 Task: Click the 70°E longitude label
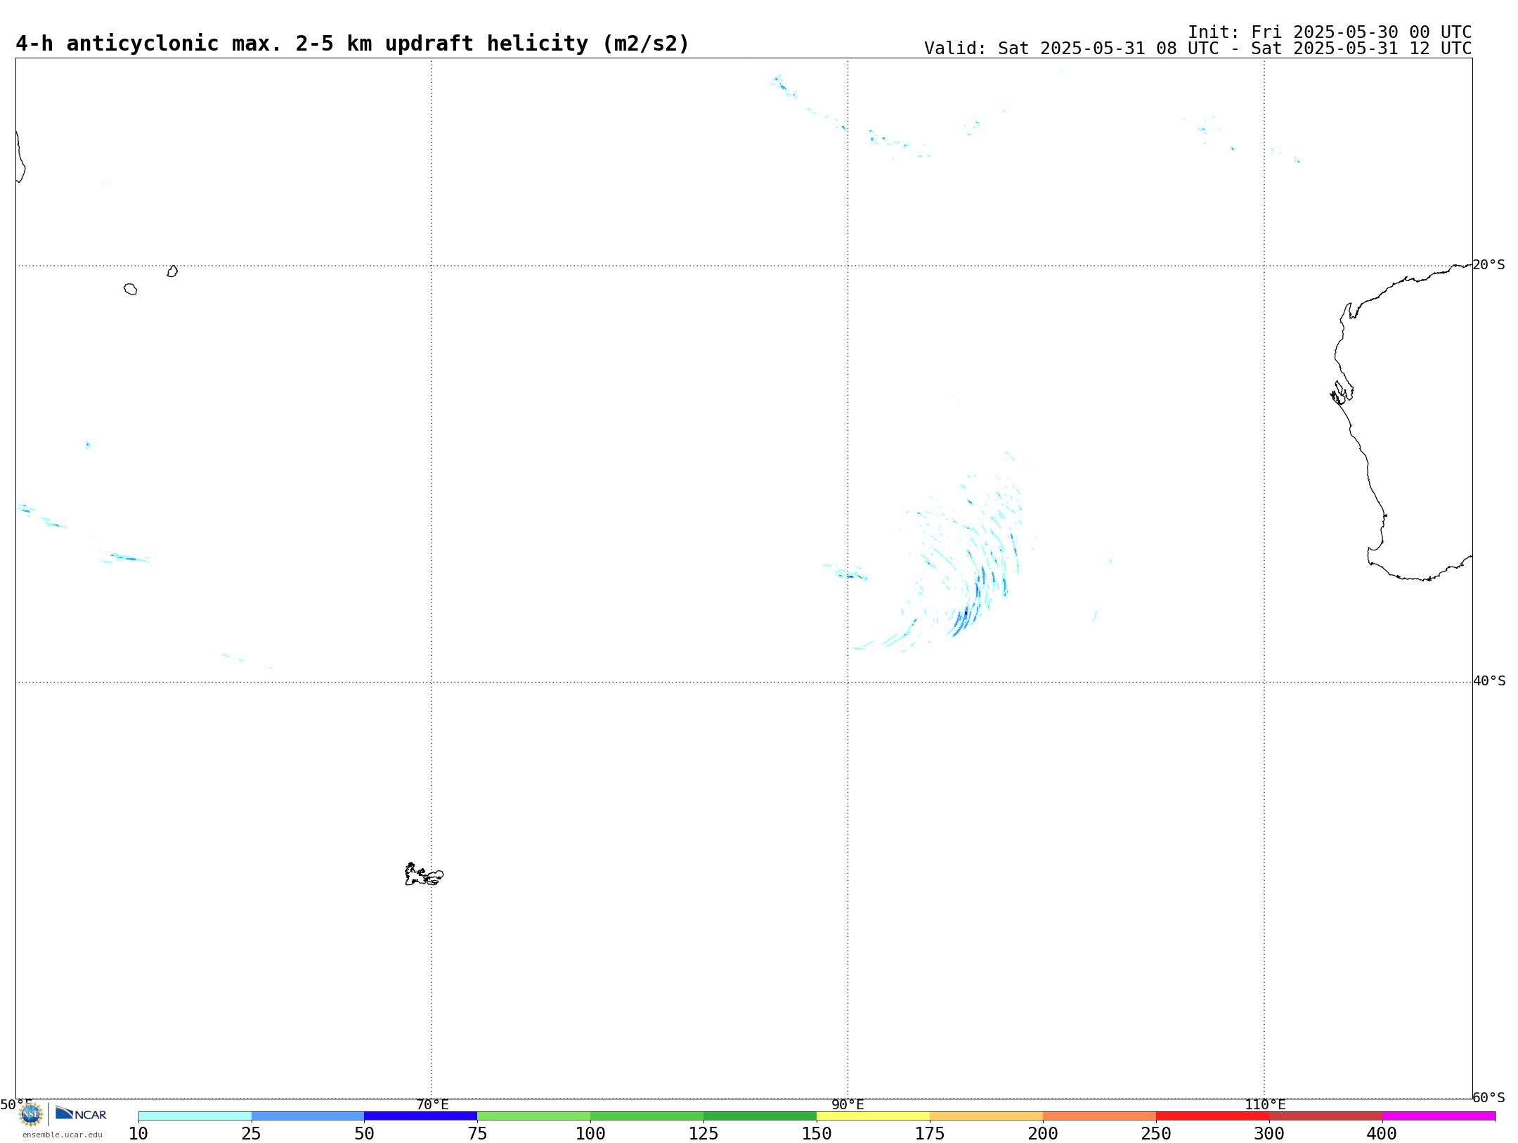point(432,1104)
